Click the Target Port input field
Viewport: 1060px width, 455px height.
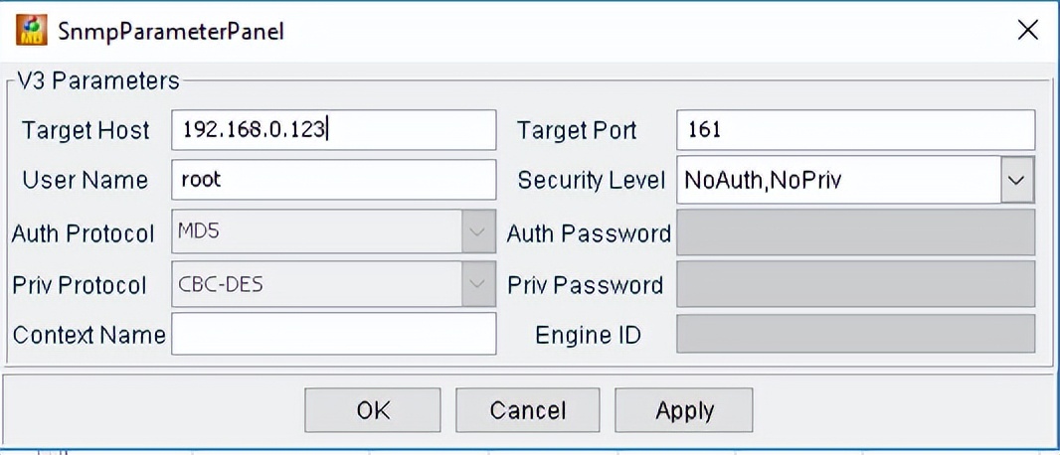click(855, 130)
